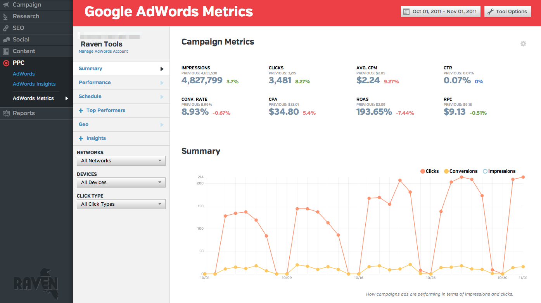Open the All Click Types dropdown
This screenshot has width=541, height=303.
121,204
